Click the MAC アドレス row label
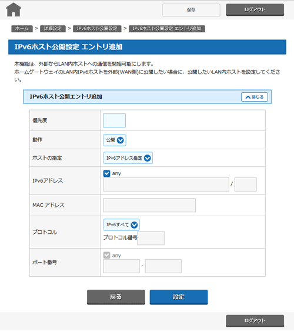This screenshot has width=294, height=332. click(x=48, y=205)
